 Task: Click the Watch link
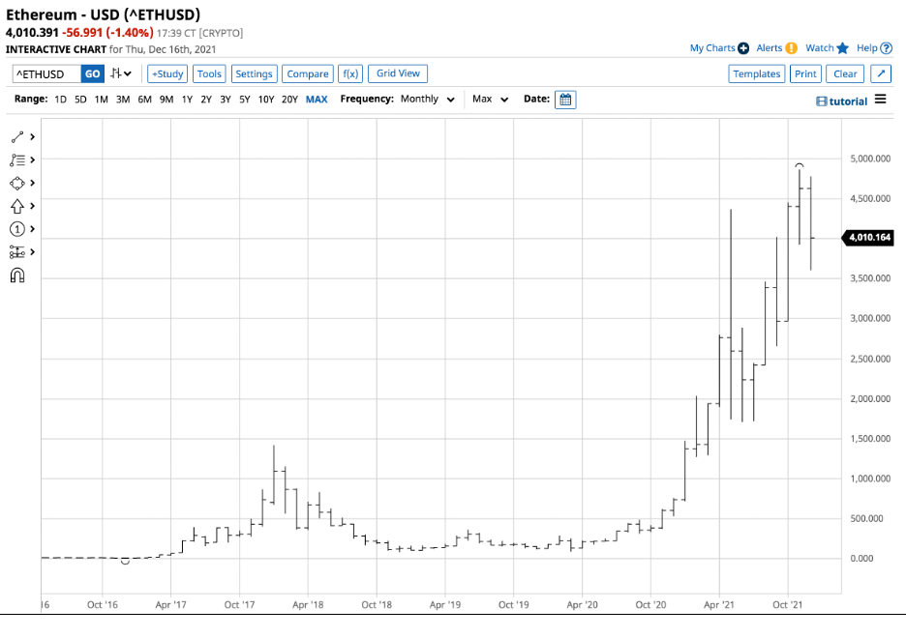(820, 48)
